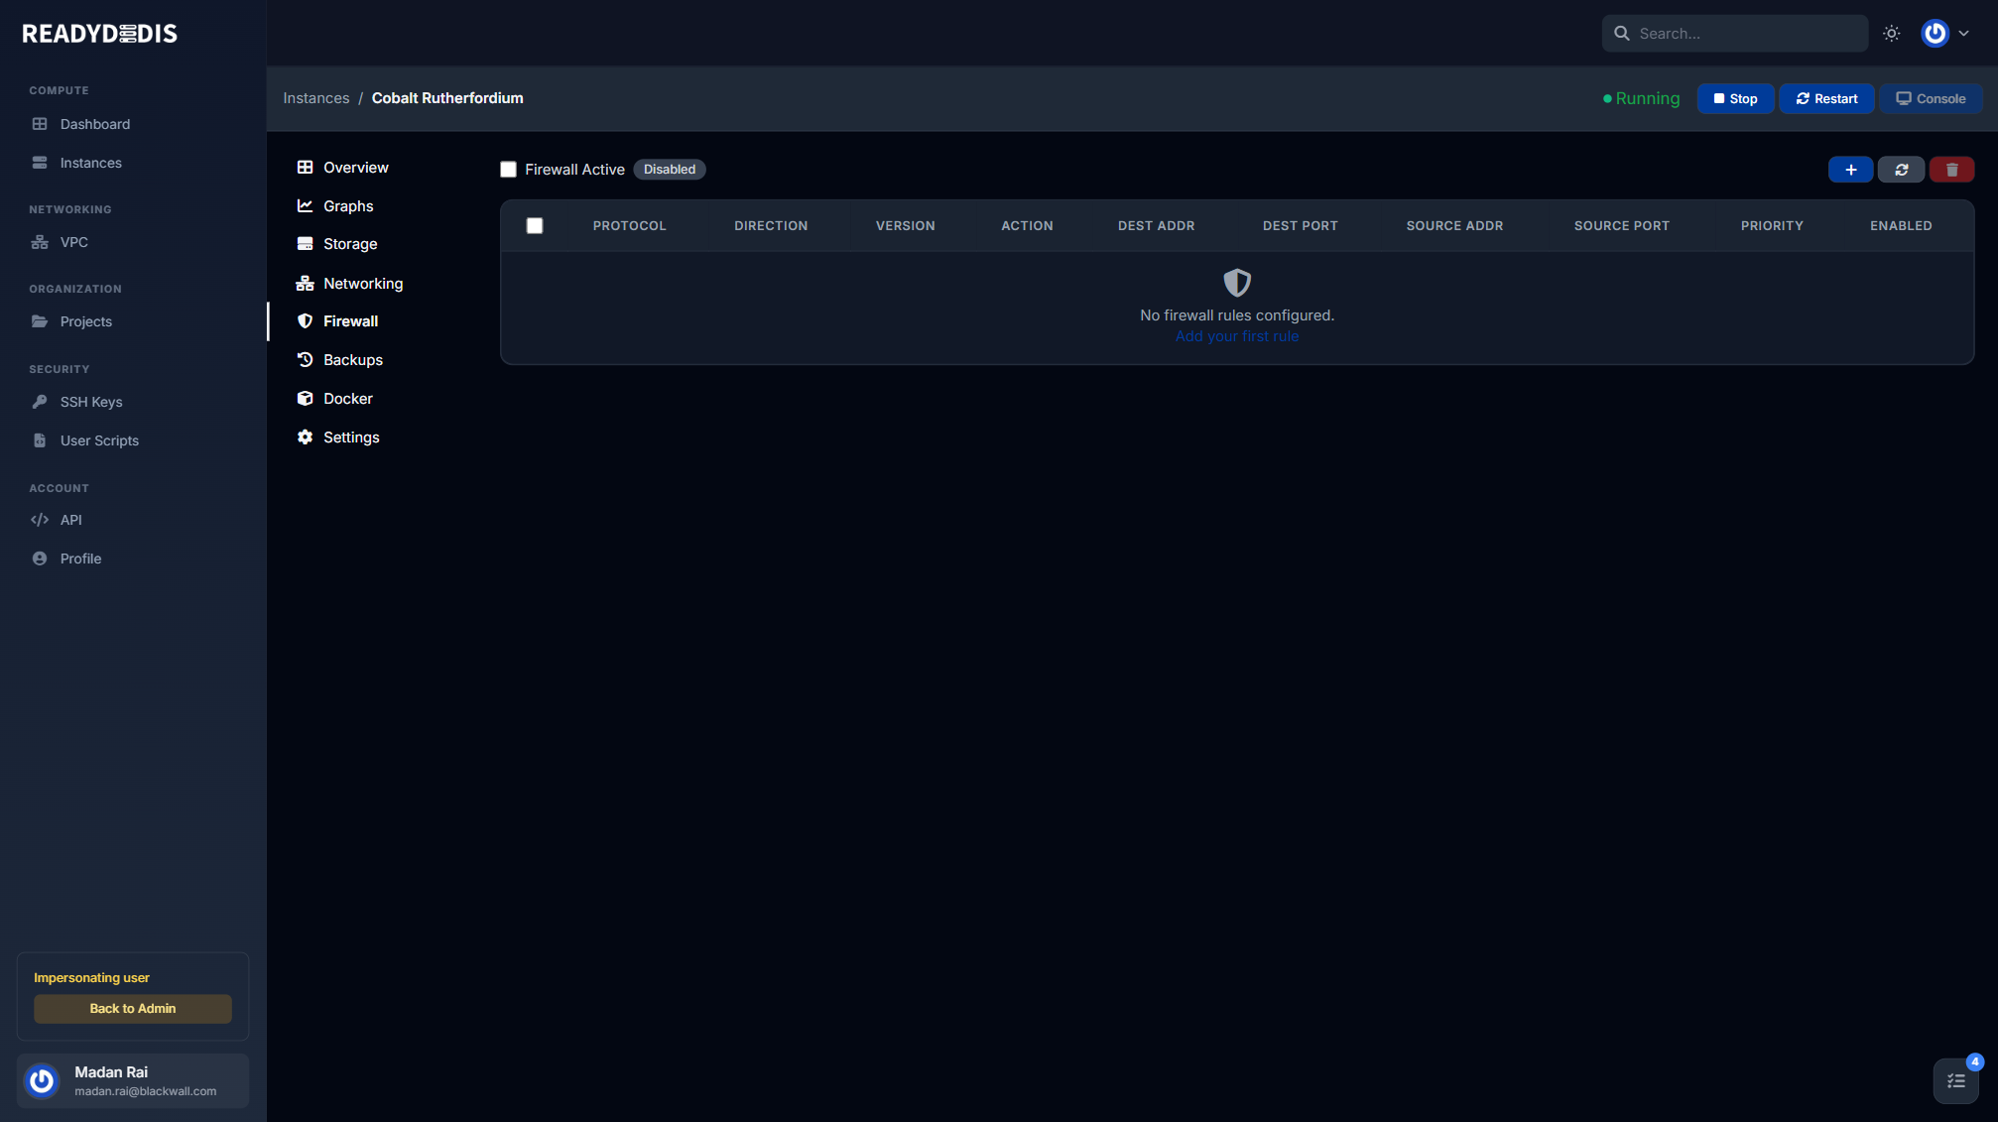This screenshot has height=1122, width=1998.
Task: Select the SSH Keys security item
Action: [x=89, y=402]
